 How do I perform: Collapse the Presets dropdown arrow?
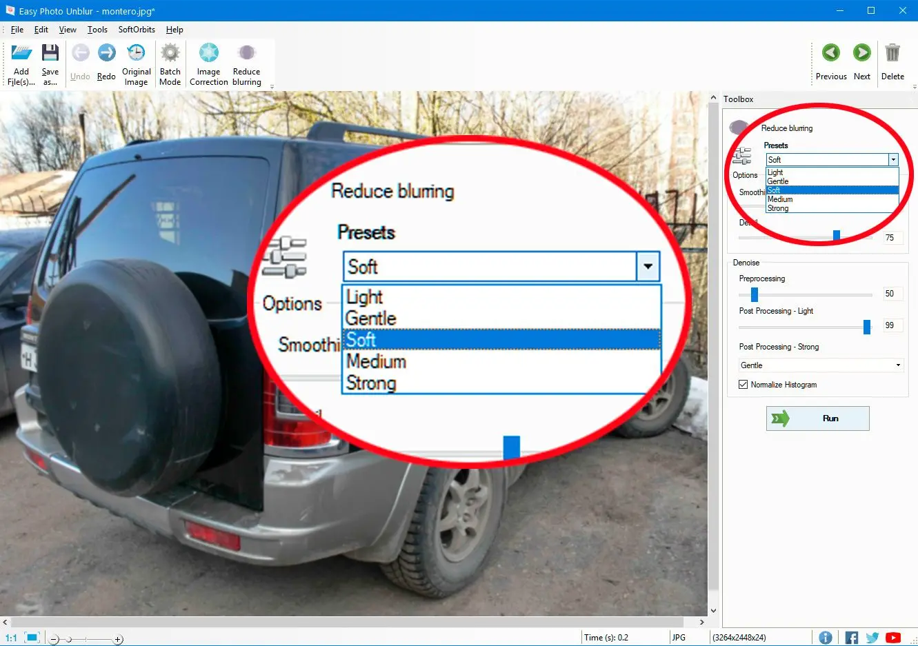tap(893, 160)
